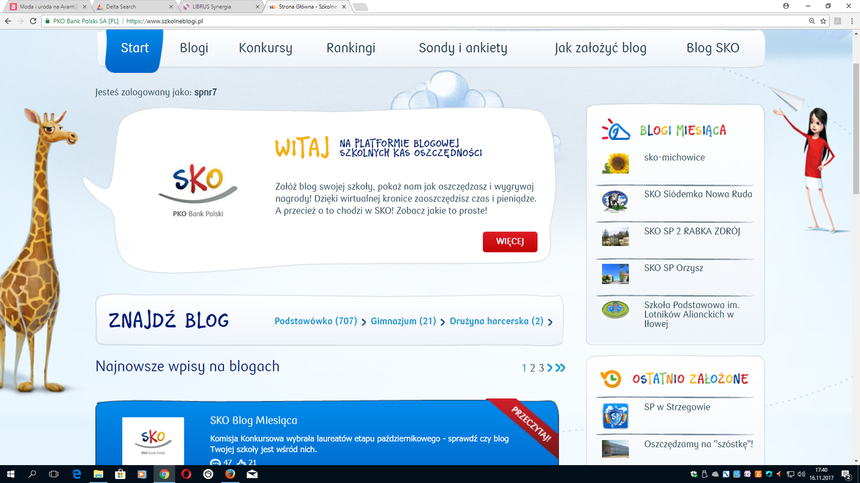Open File Explorer from the taskbar
Screen dimensions: 860x483
click(99, 474)
